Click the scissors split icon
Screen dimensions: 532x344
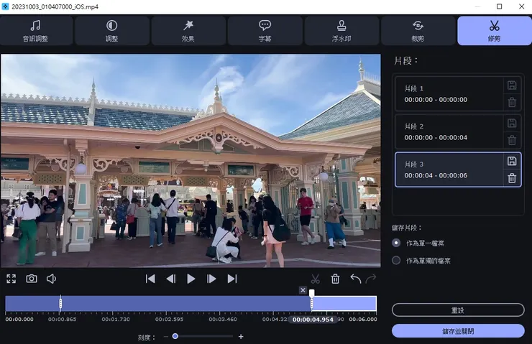(315, 279)
